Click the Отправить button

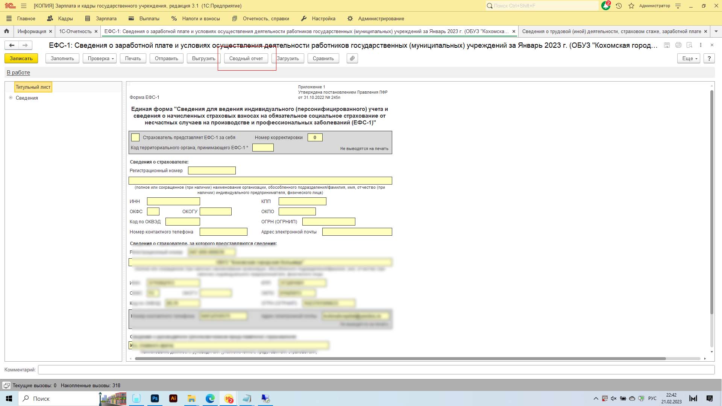[x=167, y=58]
